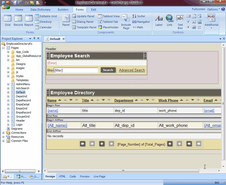The height and width of the screenshot is (185, 226).
Task: Click the filter input field
Action: tap(76, 70)
